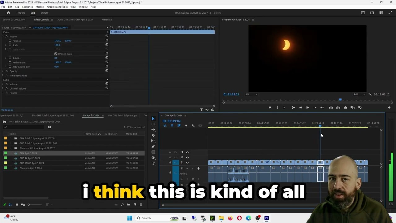The width and height of the screenshot is (396, 223).
Task: Open the Quick Export share icon
Action: coord(372,13)
